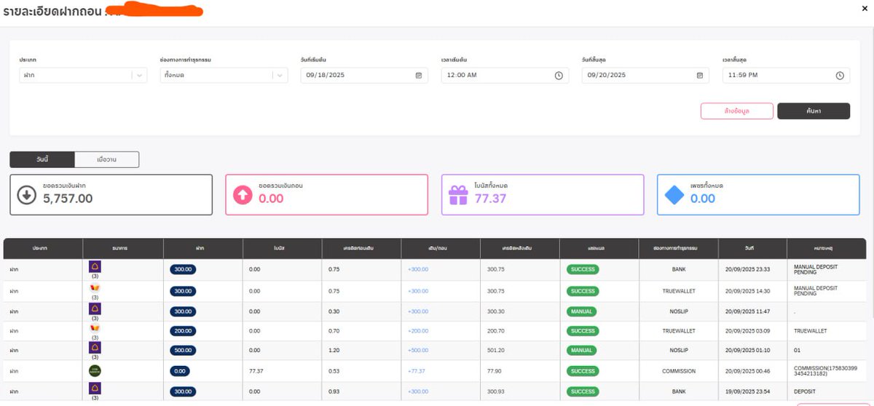This screenshot has height=406, width=874.
Task: Click the SUCCESS badge in the COMMISSION row
Action: [583, 371]
